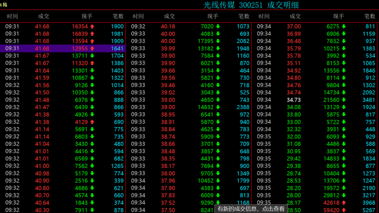This screenshot has height=213, width=379.
Task: Click the green down arrow beside 21560
Action: tap(344, 100)
